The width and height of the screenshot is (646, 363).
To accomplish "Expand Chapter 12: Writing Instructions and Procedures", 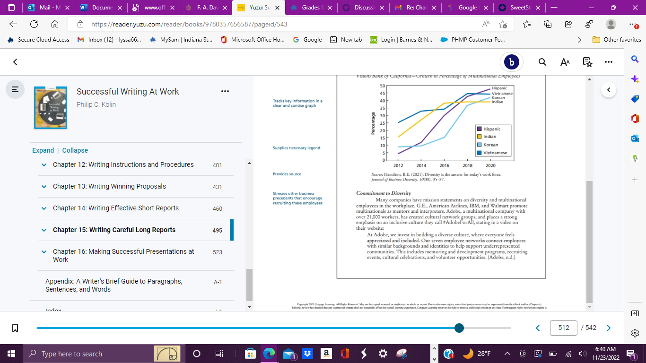I will [x=44, y=165].
